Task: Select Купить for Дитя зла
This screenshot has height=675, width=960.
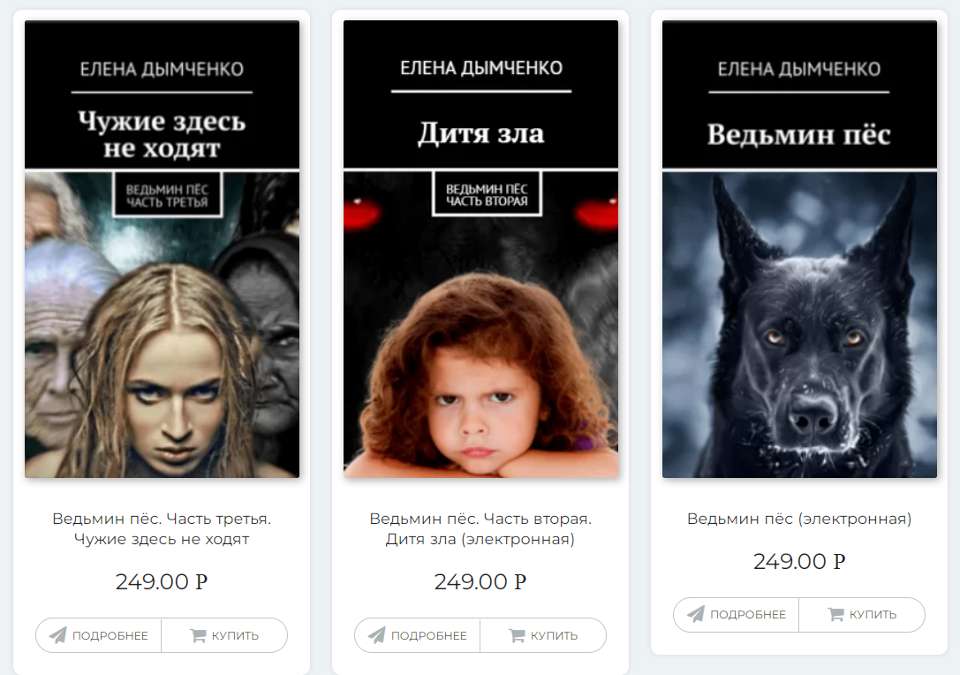Action: click(543, 635)
